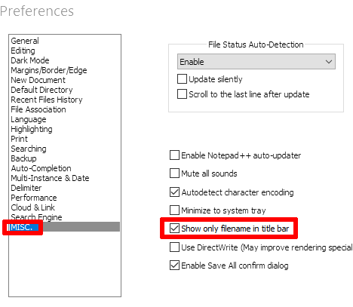Open Auto-Completion settings

tap(41, 168)
